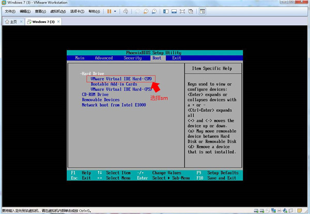Select Bootable Add-in Cards entry
The width and height of the screenshot is (310, 214).
[x=114, y=84]
